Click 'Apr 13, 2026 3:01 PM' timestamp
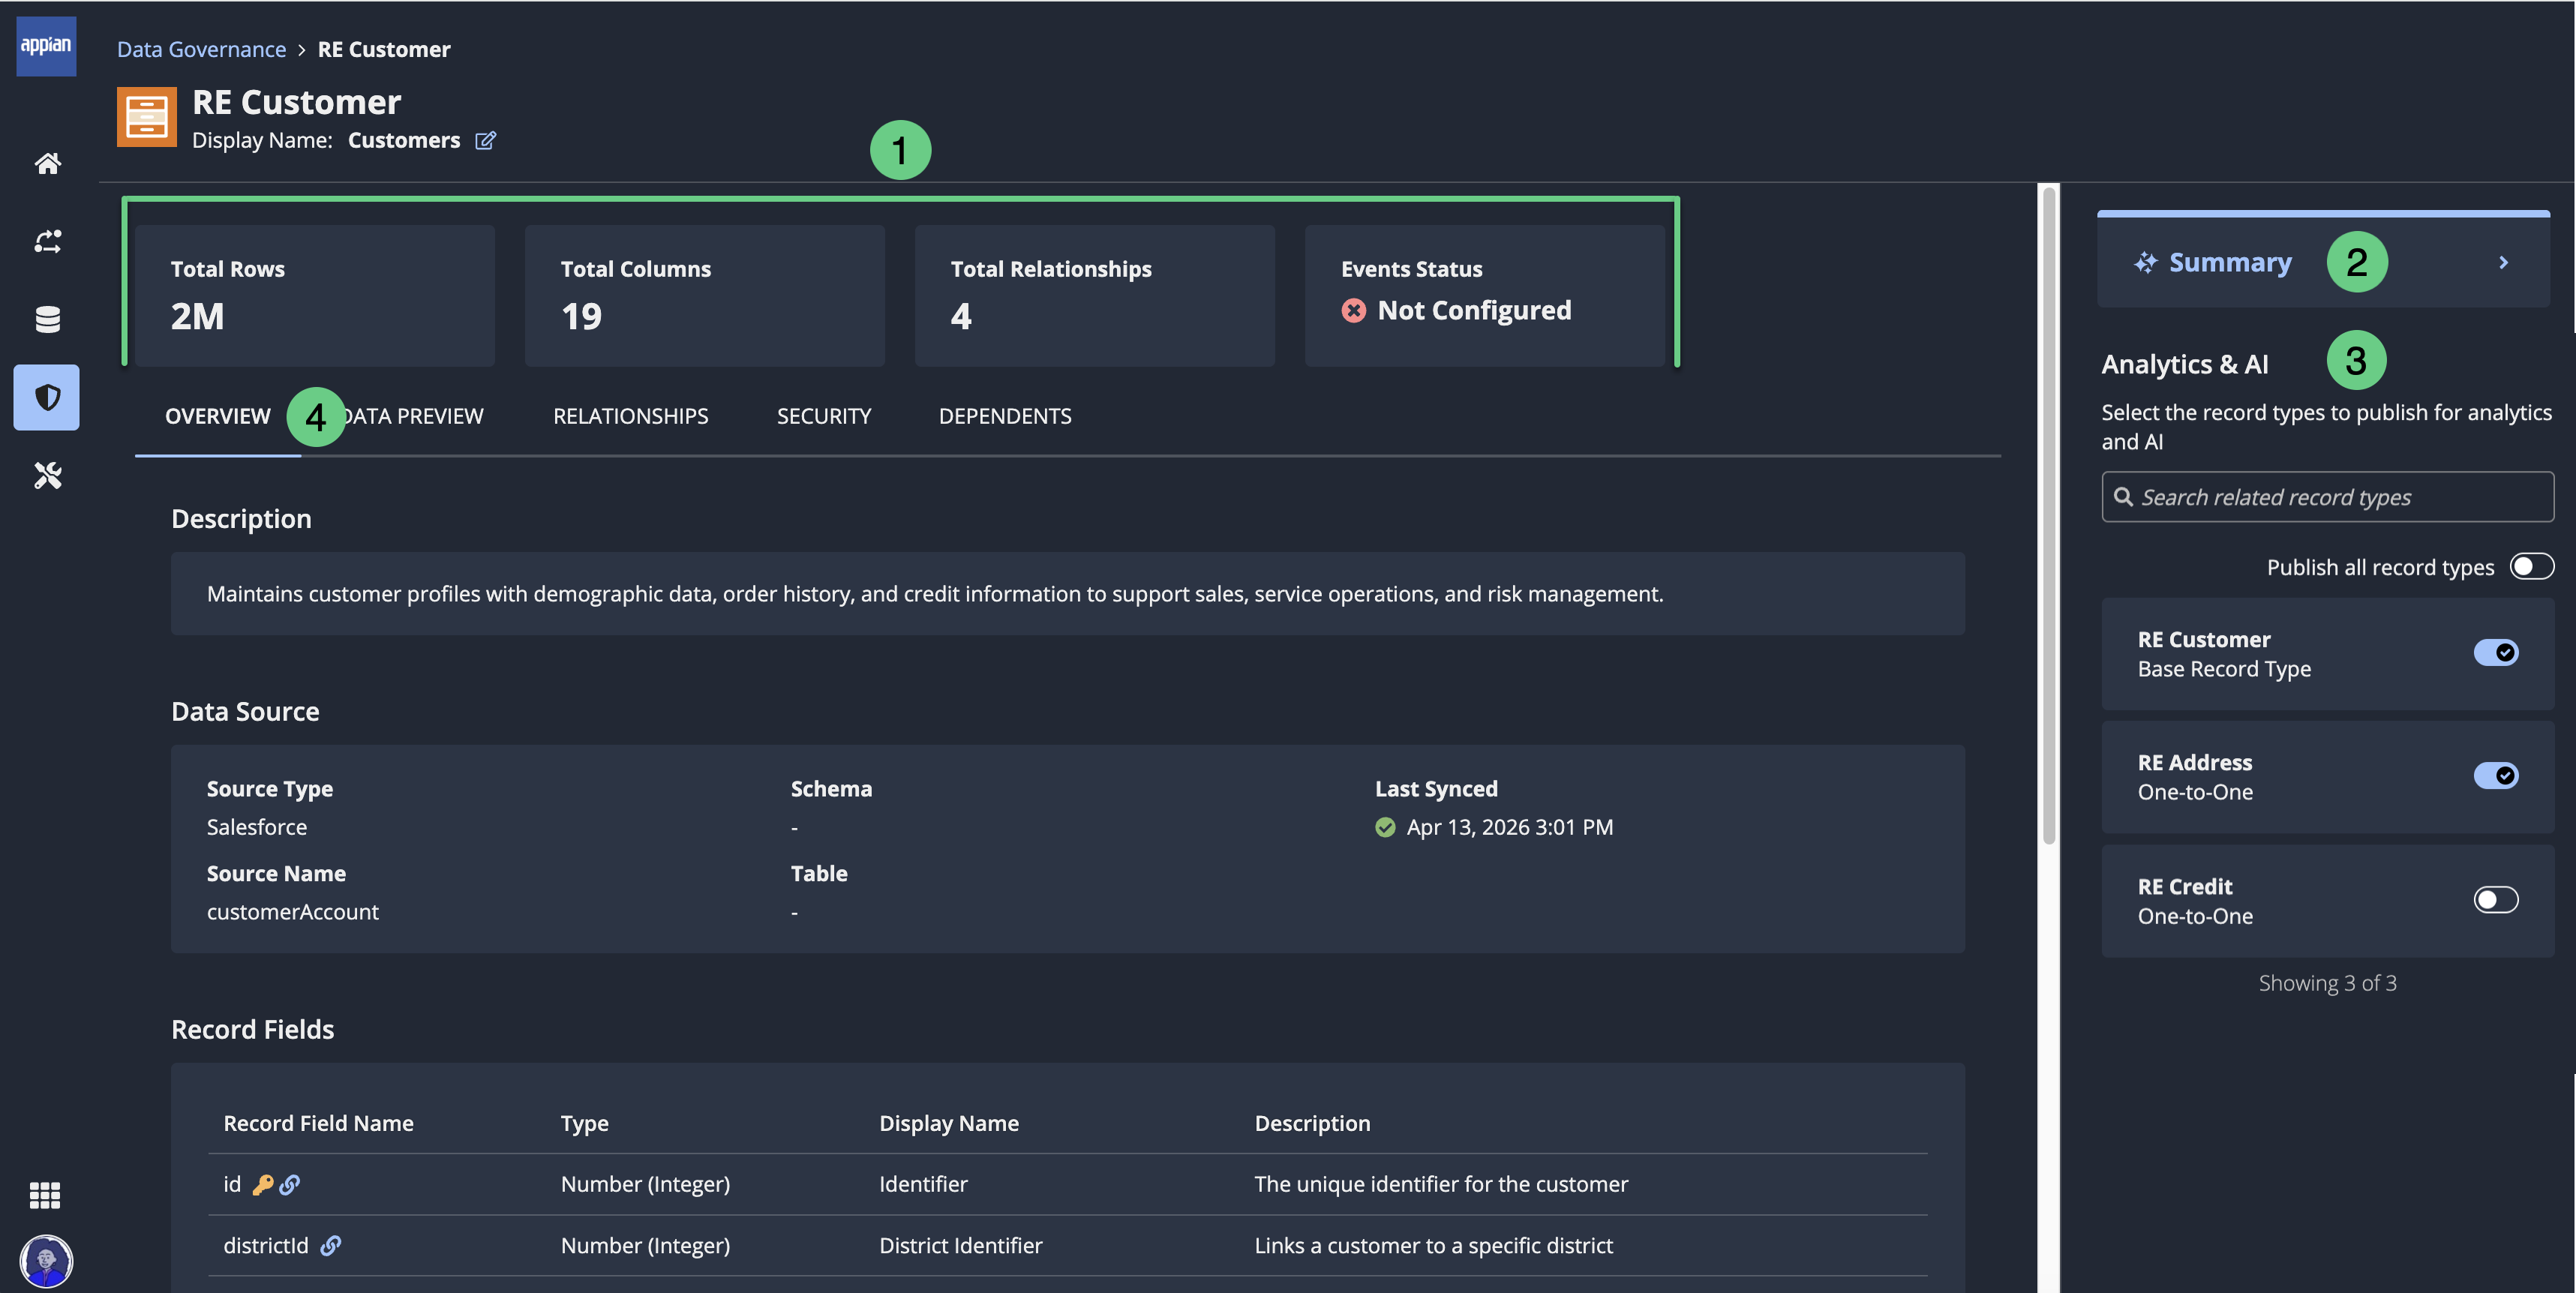Image resolution: width=2576 pixels, height=1293 pixels. tap(1510, 827)
